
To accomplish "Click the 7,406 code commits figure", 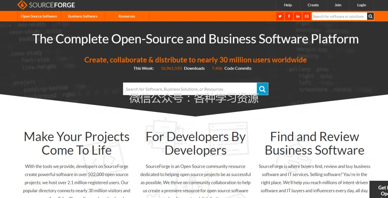I will pyautogui.click(x=217, y=68).
